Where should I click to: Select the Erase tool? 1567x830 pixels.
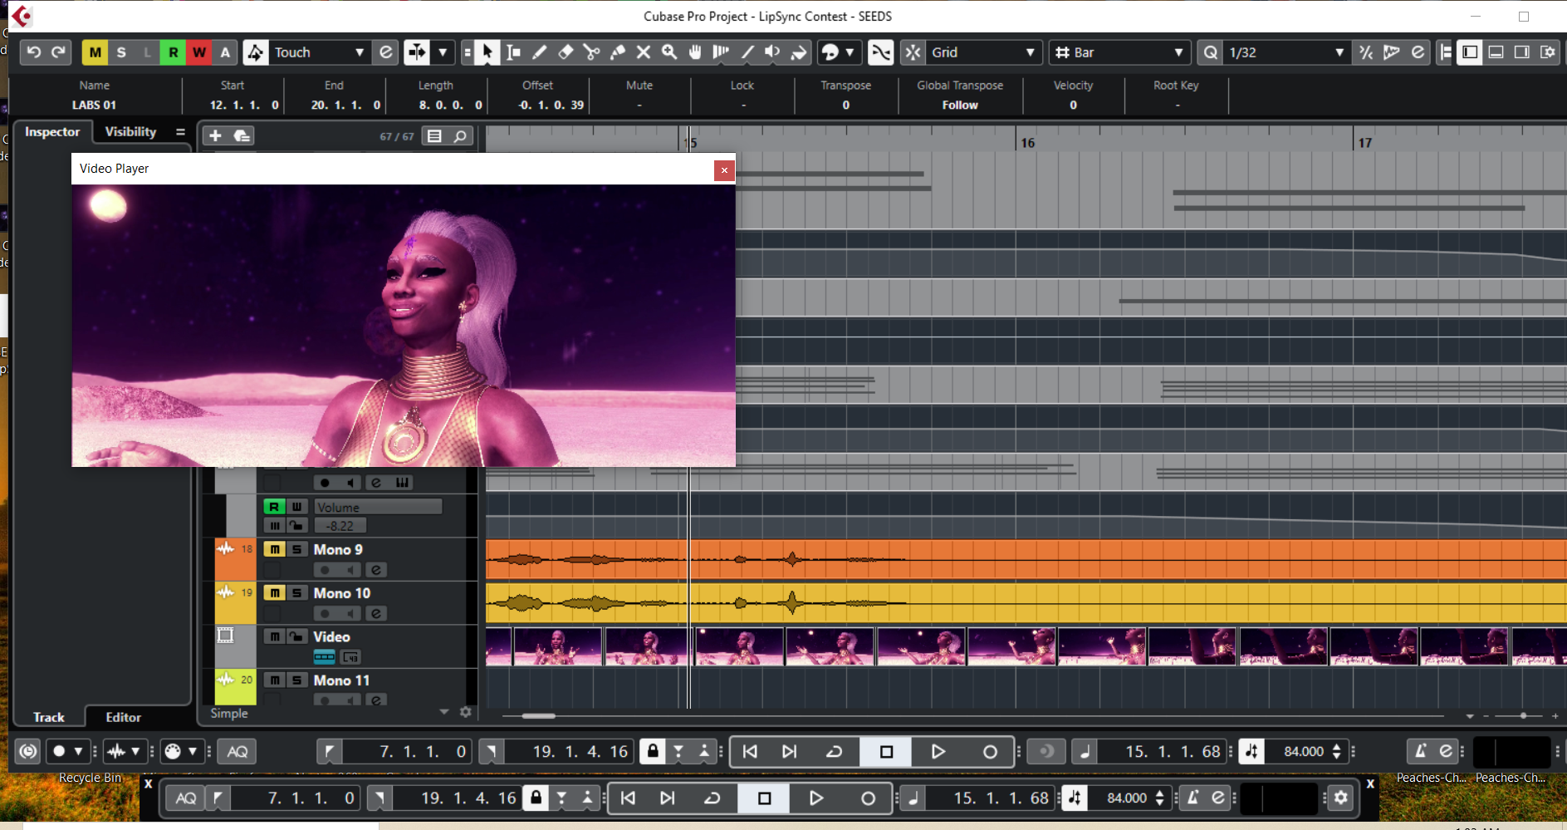pyautogui.click(x=566, y=52)
